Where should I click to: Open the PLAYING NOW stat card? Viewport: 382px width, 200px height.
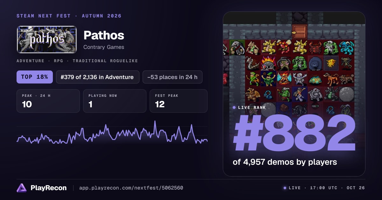[115, 101]
